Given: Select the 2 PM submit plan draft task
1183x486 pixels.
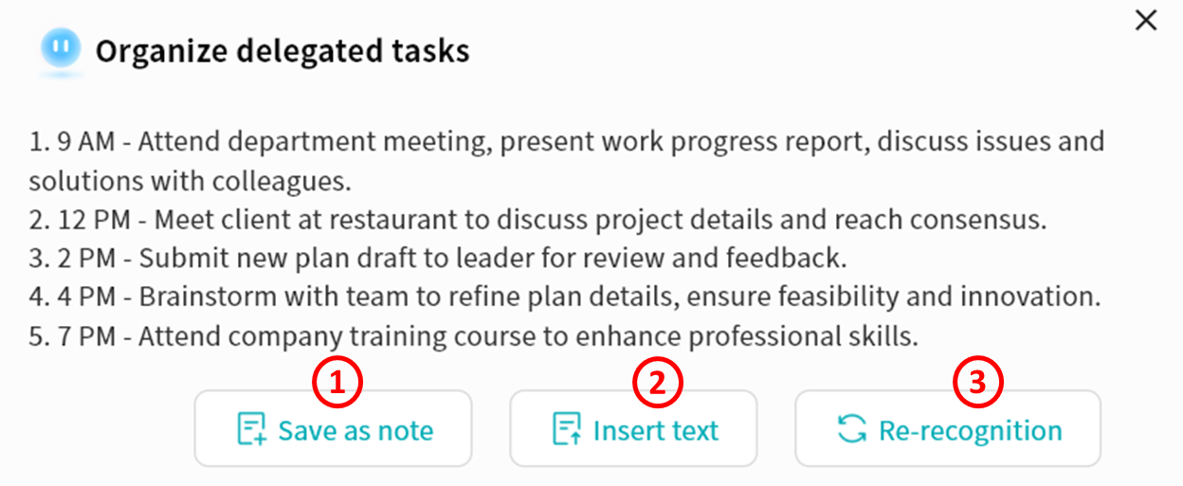Looking at the screenshot, I should click(x=436, y=258).
